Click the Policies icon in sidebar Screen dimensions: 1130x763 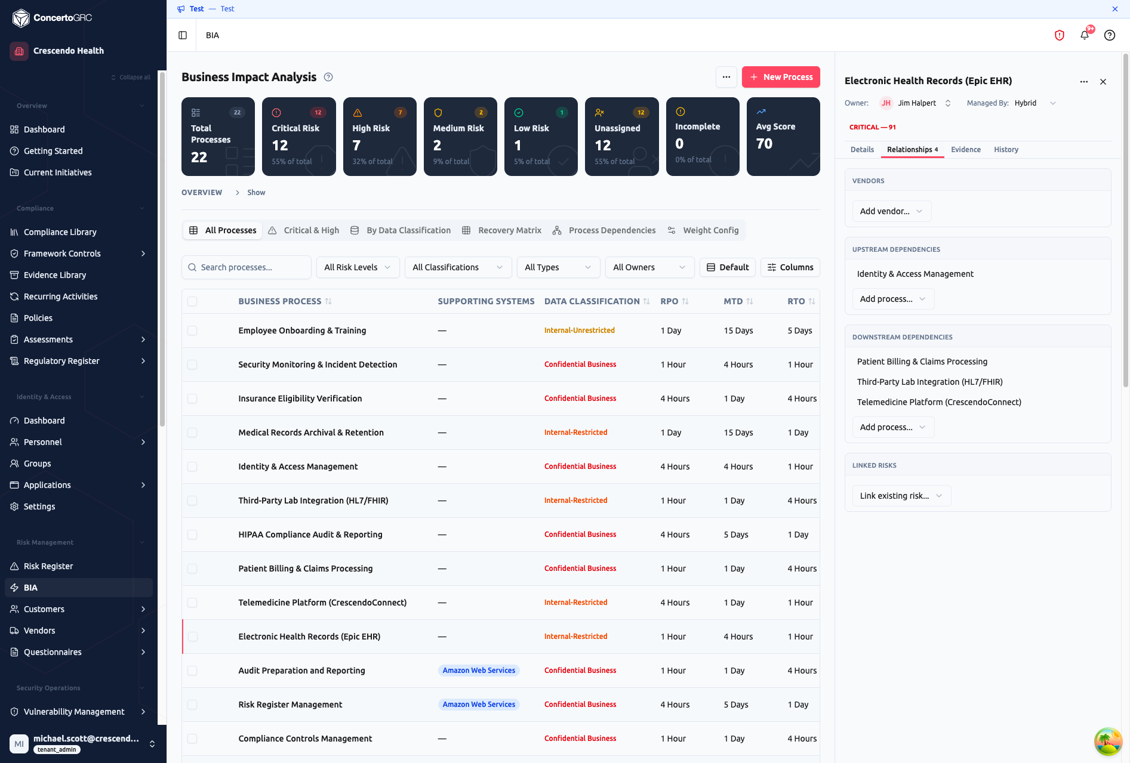14,318
